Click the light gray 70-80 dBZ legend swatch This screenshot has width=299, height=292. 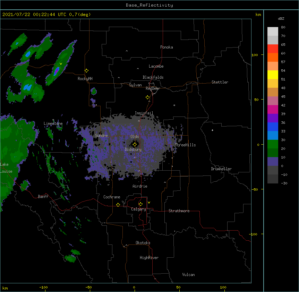tap(273, 32)
